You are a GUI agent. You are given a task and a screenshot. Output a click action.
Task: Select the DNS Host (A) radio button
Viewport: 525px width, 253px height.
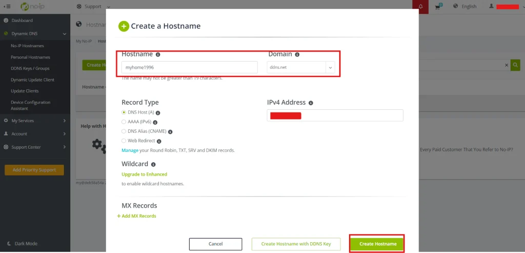(124, 112)
